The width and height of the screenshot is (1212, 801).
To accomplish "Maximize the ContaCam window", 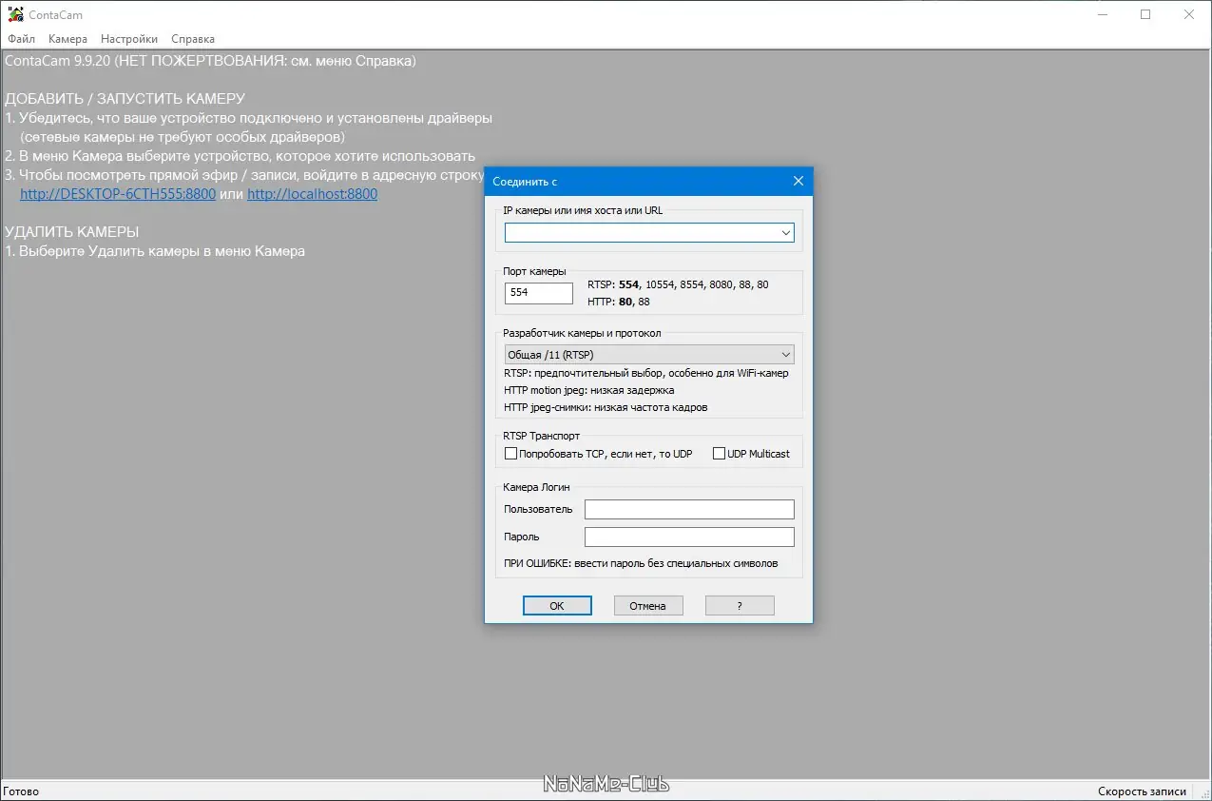I will (x=1145, y=14).
